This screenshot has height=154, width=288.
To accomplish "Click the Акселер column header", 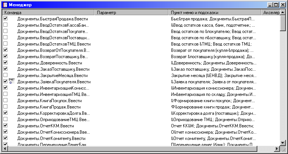I will tap(270, 12).
